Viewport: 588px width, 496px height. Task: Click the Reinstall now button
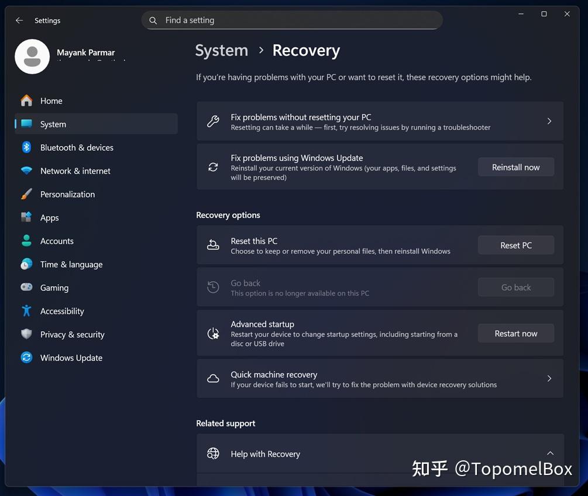515,167
